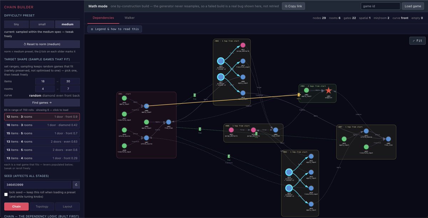Load the 13 items front 0.29 game
This screenshot has height=218, width=428.
pyautogui.click(x=42, y=158)
